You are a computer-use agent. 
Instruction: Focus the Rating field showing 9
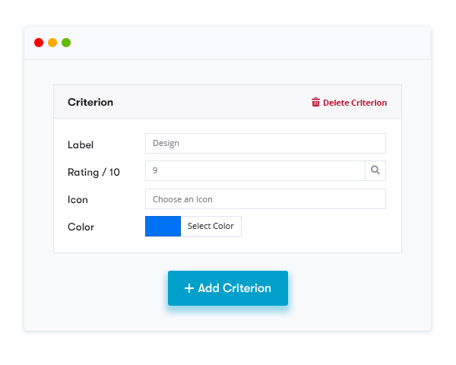coord(255,170)
